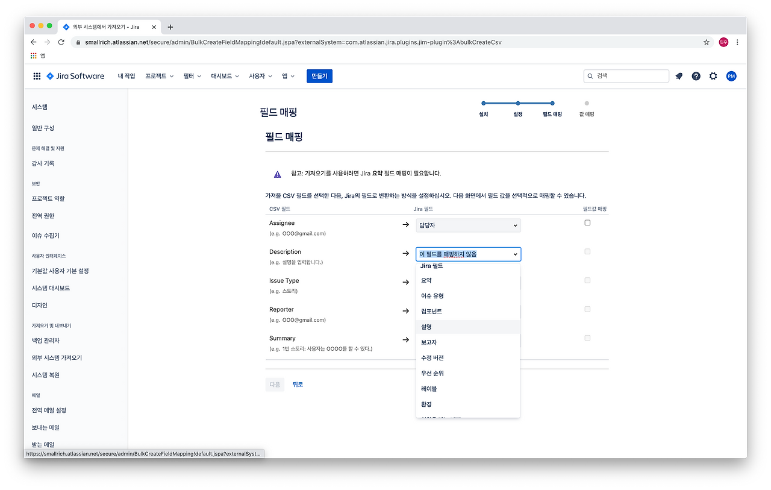The width and height of the screenshot is (771, 490).
Task: Check the Assignee field value mapping checkbox
Action: [x=587, y=222]
